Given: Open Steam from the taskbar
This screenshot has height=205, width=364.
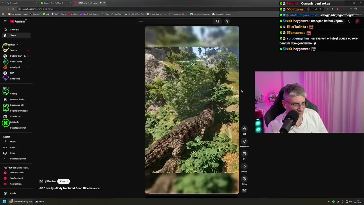Looking at the screenshot, I should pyautogui.click(x=40, y=202).
